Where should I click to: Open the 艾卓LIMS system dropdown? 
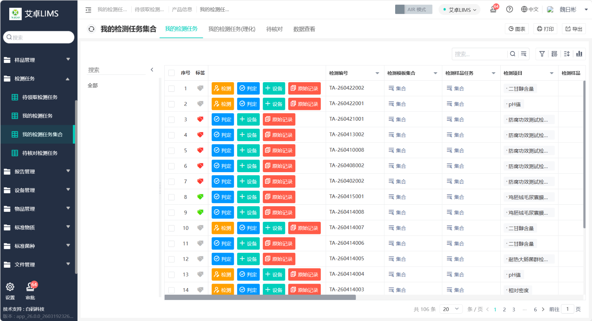[460, 10]
